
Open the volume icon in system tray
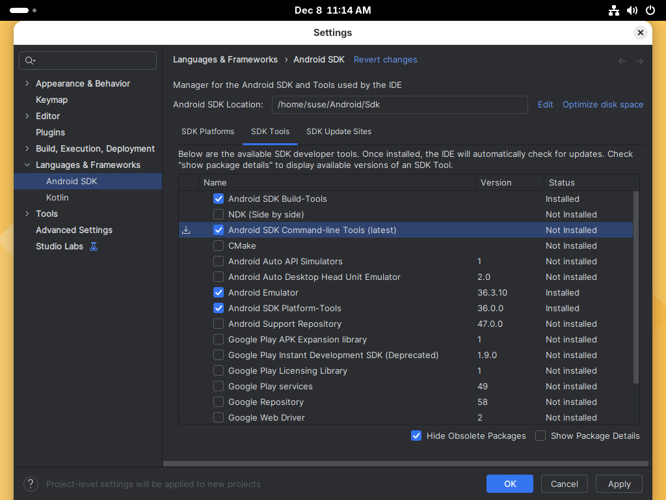tap(632, 10)
